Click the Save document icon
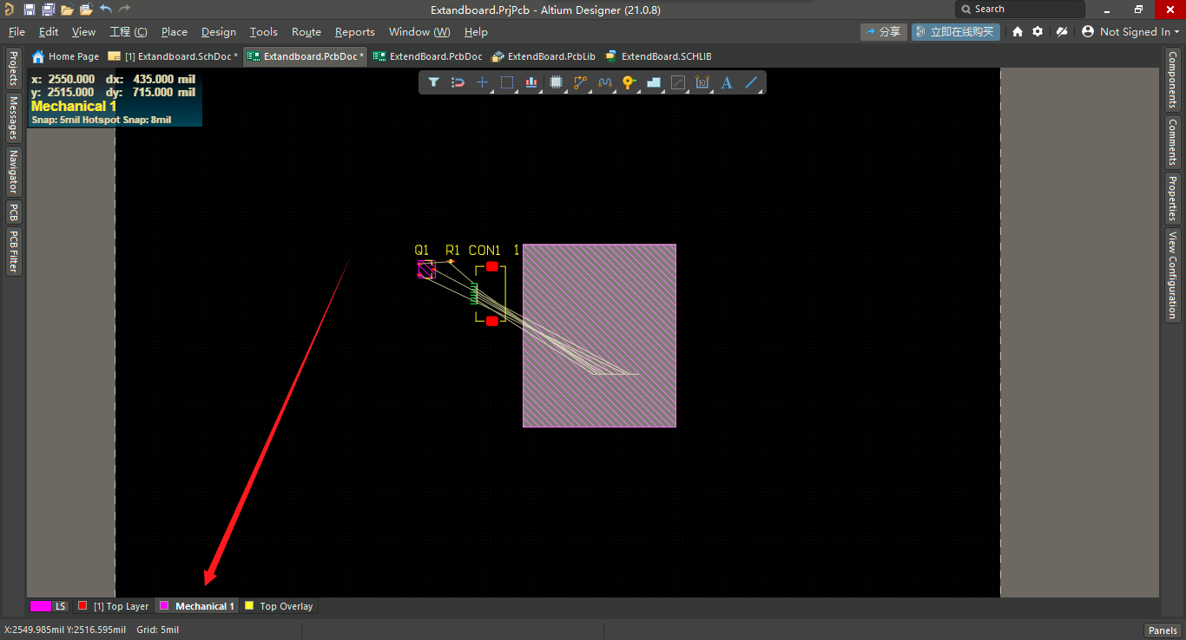Image resolution: width=1186 pixels, height=640 pixels. click(x=30, y=10)
